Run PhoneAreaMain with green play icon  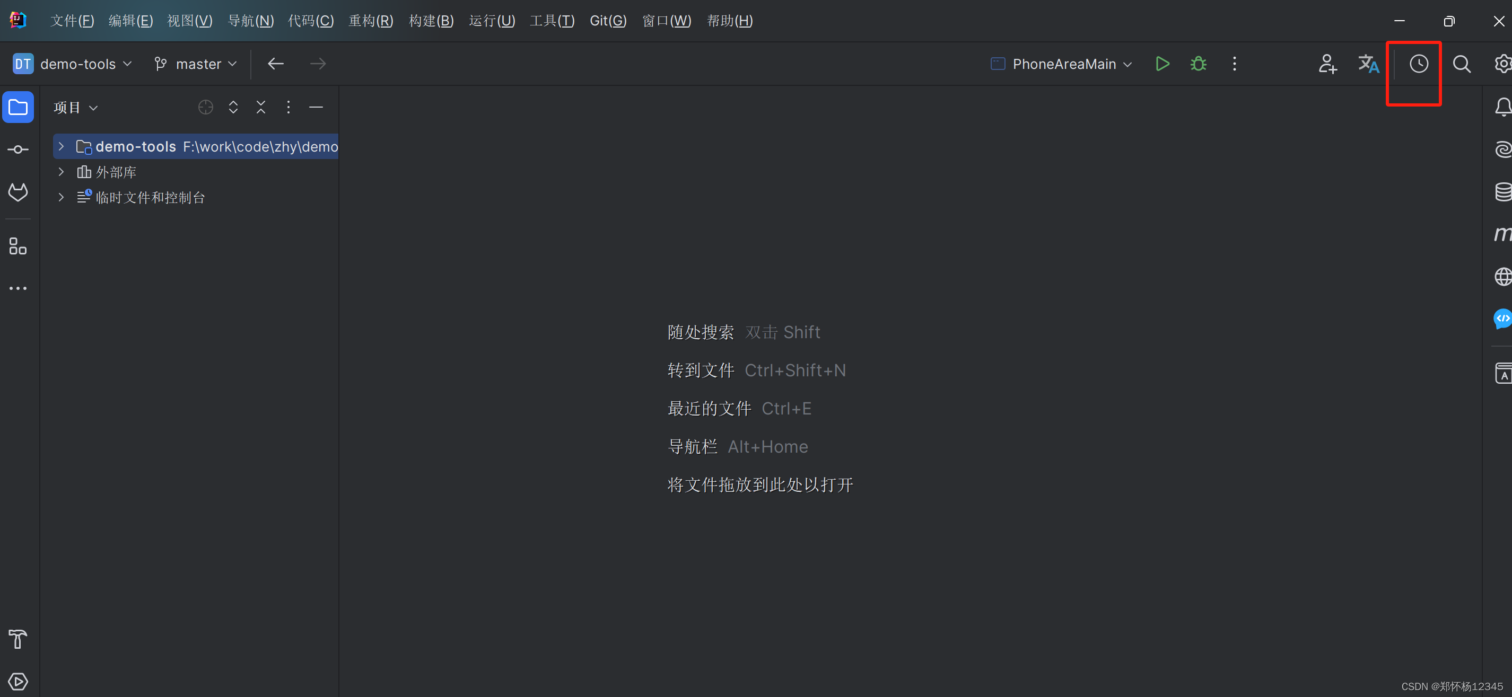click(1161, 64)
